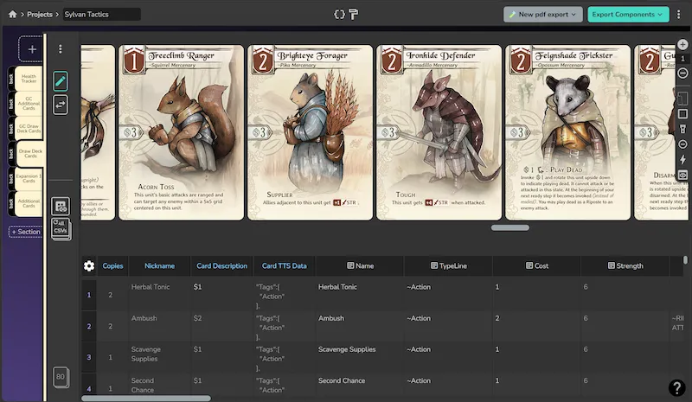692x402 pixels.
Task: Click the card strip horizontal scrollbar
Action: [509, 227]
